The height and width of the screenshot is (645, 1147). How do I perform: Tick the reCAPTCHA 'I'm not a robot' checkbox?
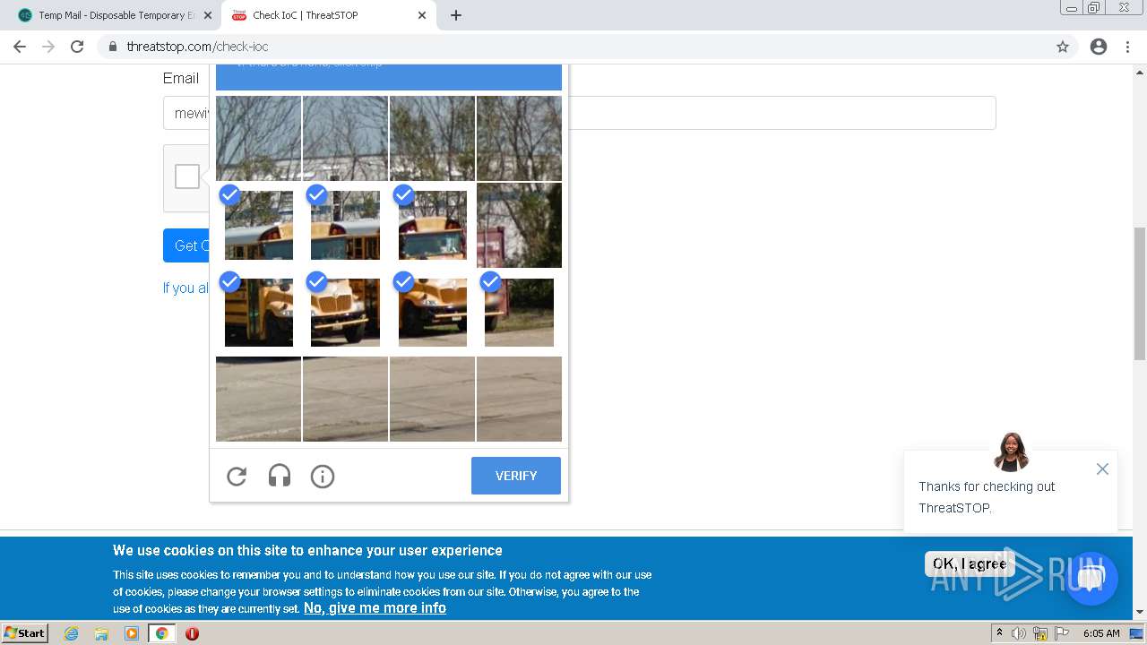click(187, 176)
